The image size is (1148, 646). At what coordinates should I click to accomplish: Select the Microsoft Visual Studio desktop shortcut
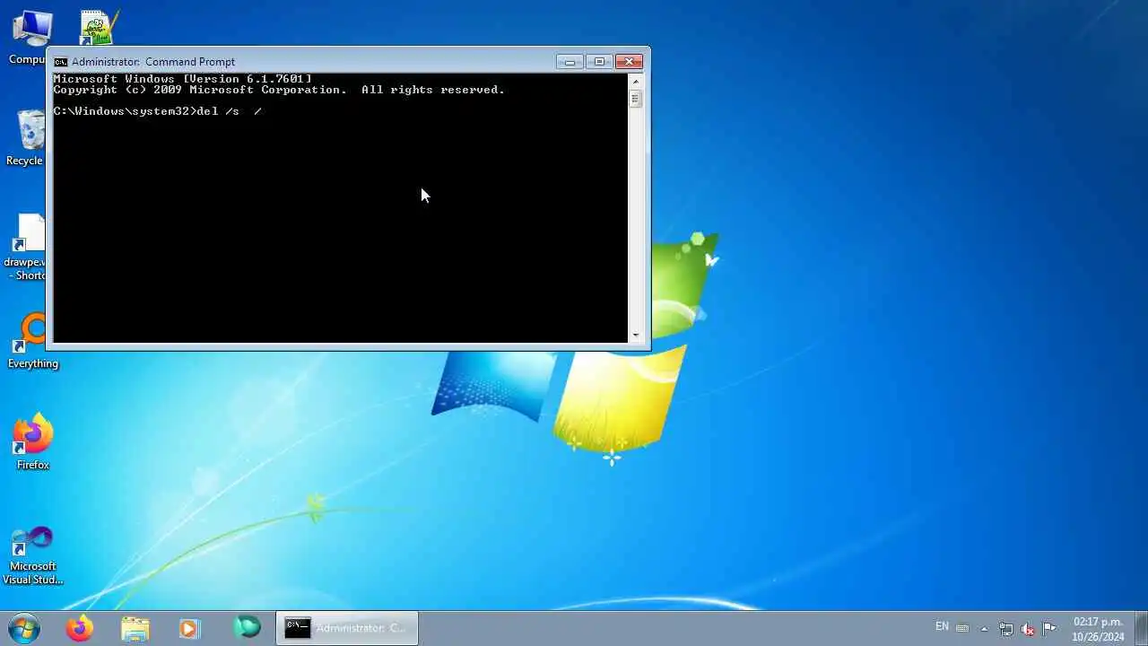point(33,554)
